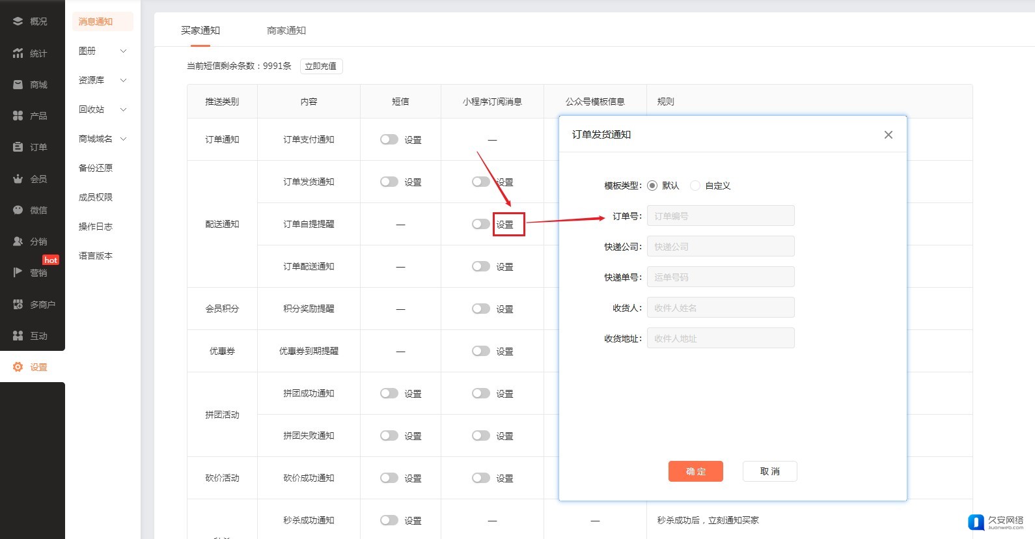Switch to the 商家通知 tab
1035x539 pixels.
[286, 31]
